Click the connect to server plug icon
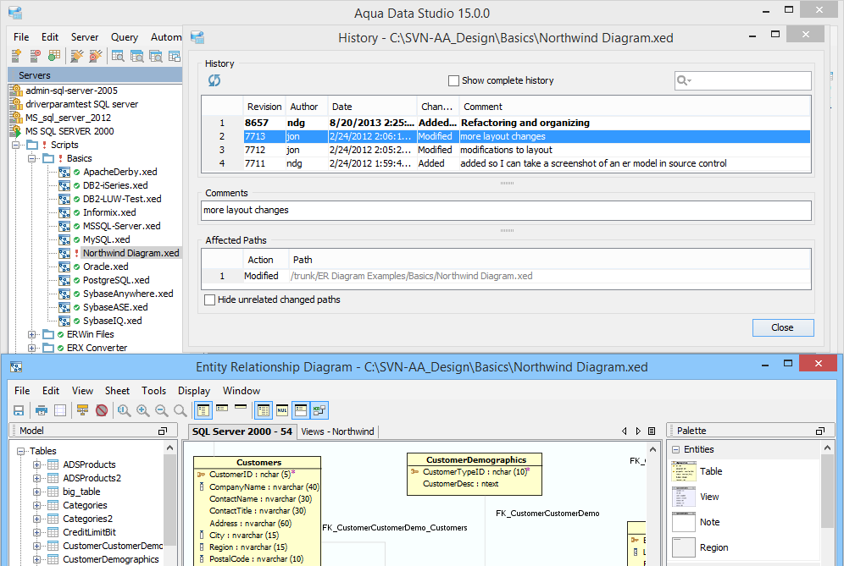Image resolution: width=844 pixels, height=566 pixels. coord(77,55)
